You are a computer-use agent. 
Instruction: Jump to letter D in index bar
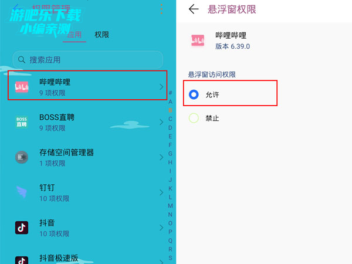click(170, 127)
